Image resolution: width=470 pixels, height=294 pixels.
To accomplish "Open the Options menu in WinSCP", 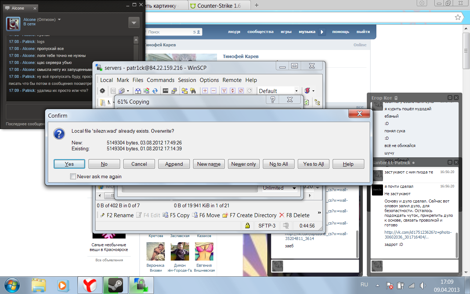I will [x=209, y=80].
